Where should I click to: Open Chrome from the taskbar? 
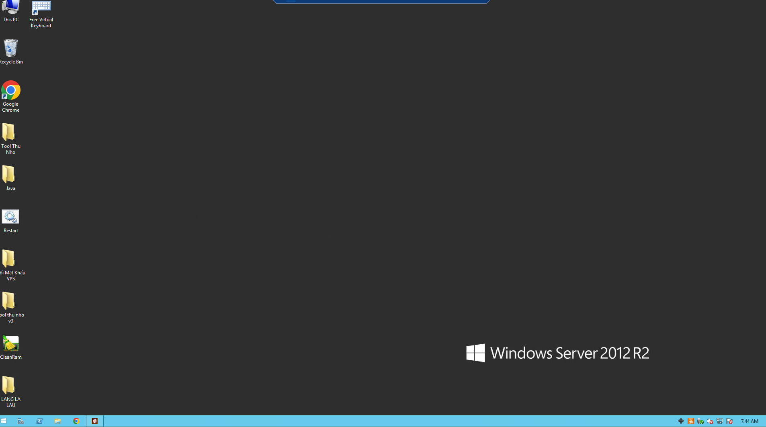tap(76, 421)
